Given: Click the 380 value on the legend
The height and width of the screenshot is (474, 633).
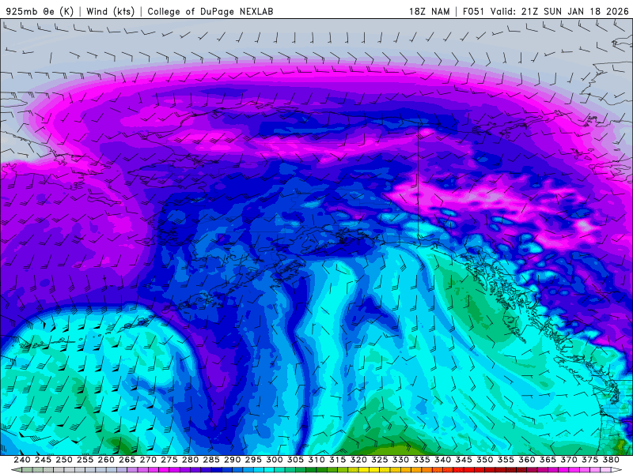Looking at the screenshot, I should 611,460.
